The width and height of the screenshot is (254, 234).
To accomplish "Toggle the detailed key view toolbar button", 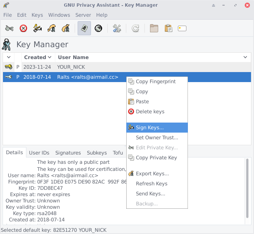I will [x=84, y=28].
